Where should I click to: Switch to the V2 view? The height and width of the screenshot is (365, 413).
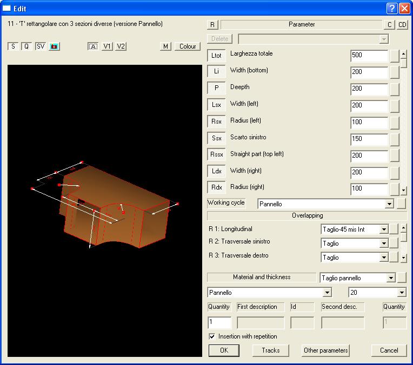click(121, 46)
